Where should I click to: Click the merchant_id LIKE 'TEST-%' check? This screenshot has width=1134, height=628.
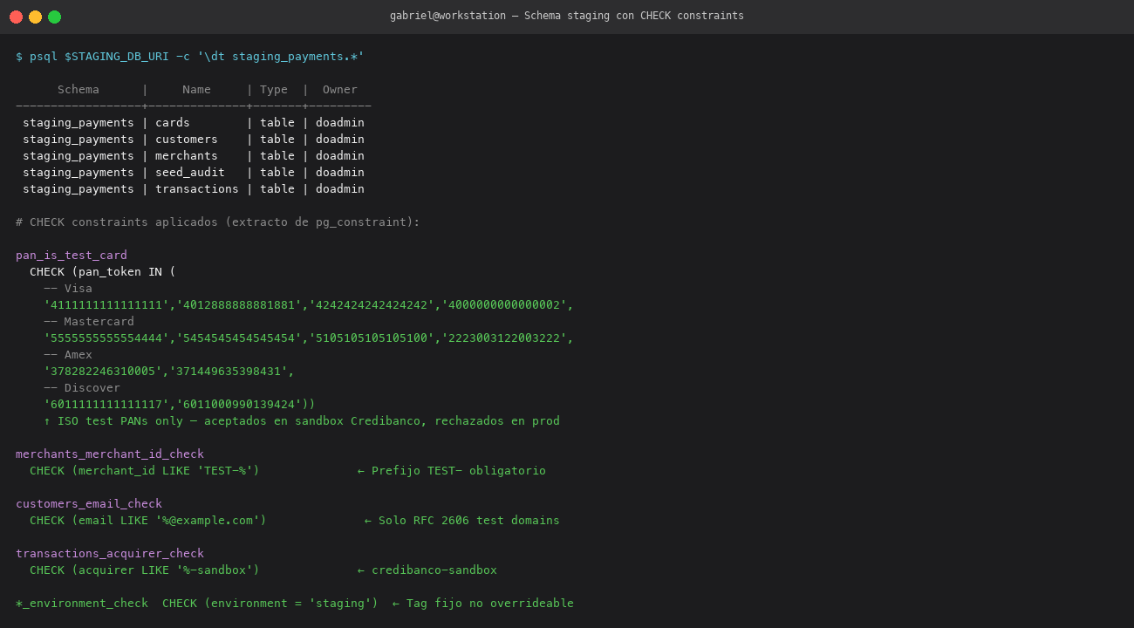coord(145,471)
